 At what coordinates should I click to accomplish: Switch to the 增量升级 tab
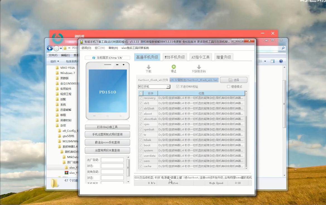click(x=224, y=57)
